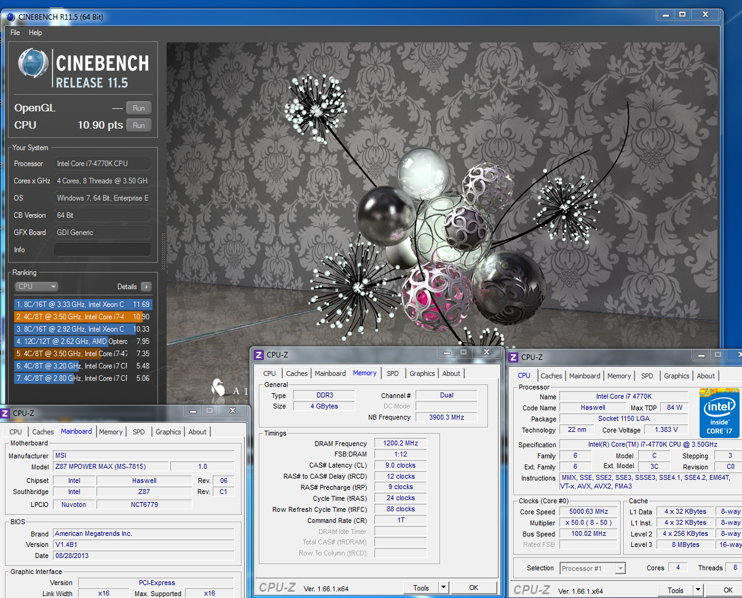The height and width of the screenshot is (598, 742).
Task: Switch to About tab in Memory CPU-Z window
Action: [451, 373]
